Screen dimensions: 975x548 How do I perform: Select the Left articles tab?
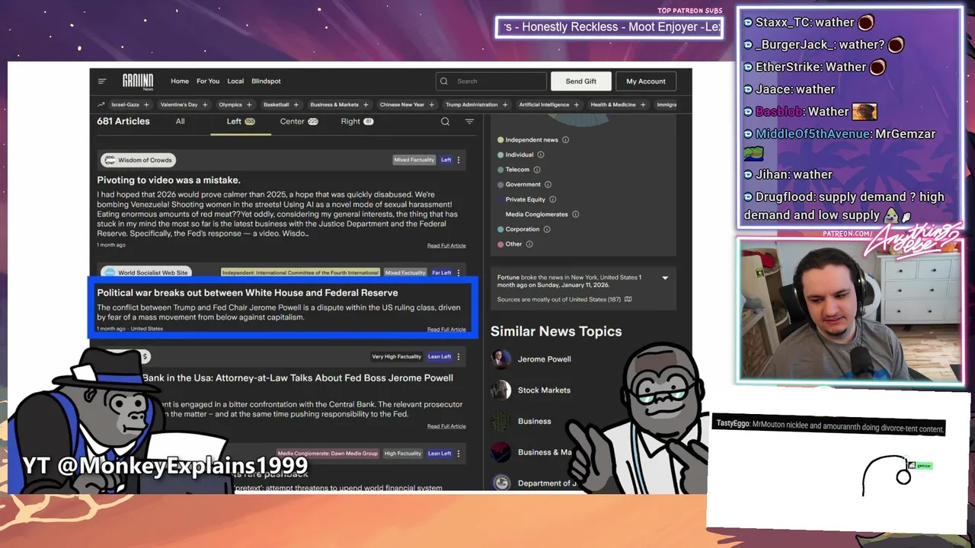(x=241, y=121)
